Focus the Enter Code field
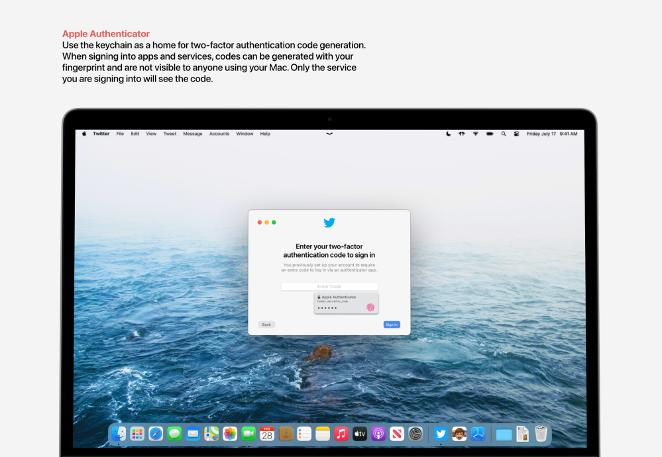The height and width of the screenshot is (457, 662). [329, 287]
